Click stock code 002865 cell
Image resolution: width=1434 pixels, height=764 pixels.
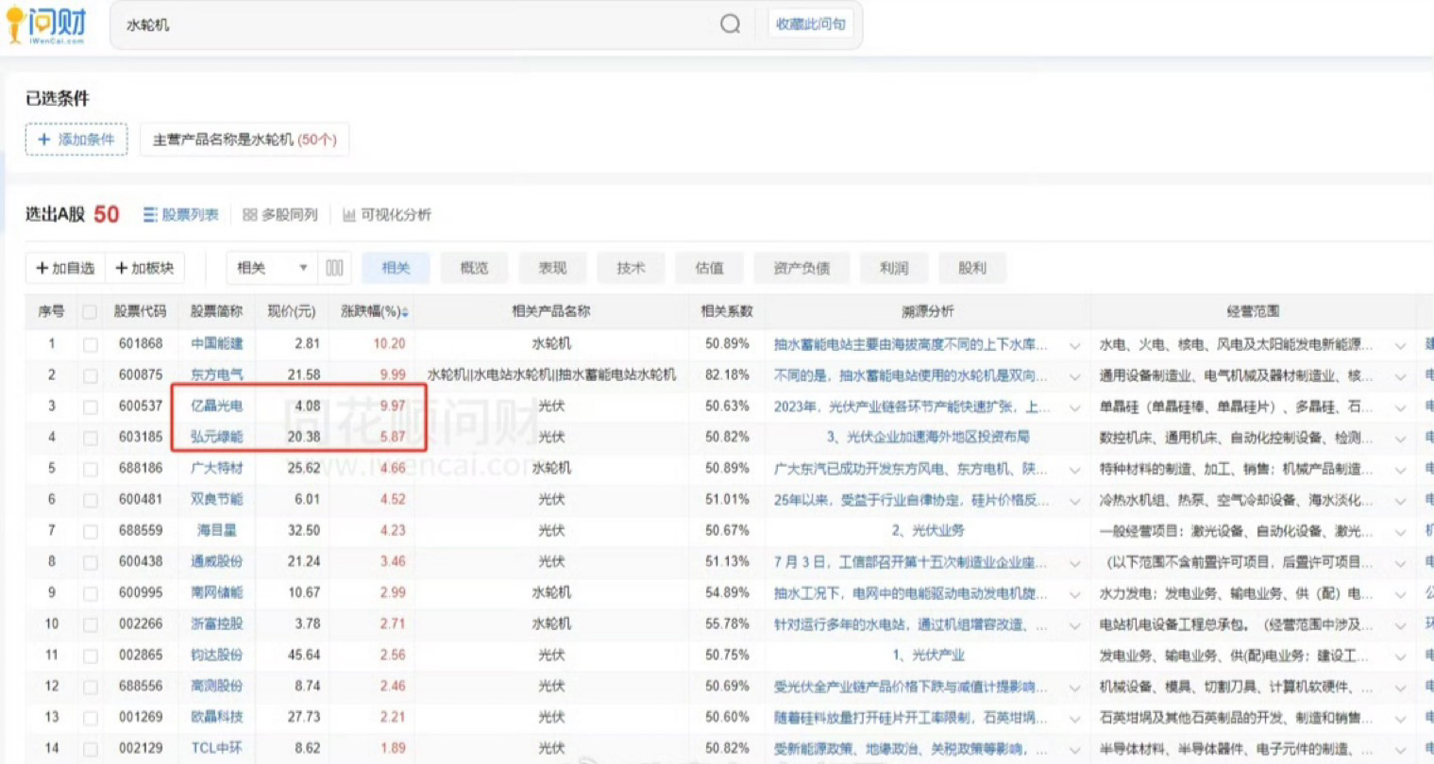coord(141,656)
